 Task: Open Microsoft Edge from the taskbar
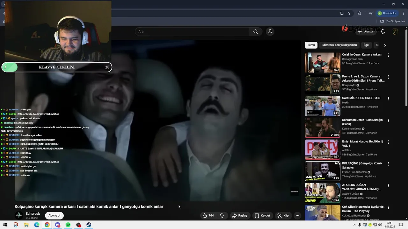pos(37,225)
